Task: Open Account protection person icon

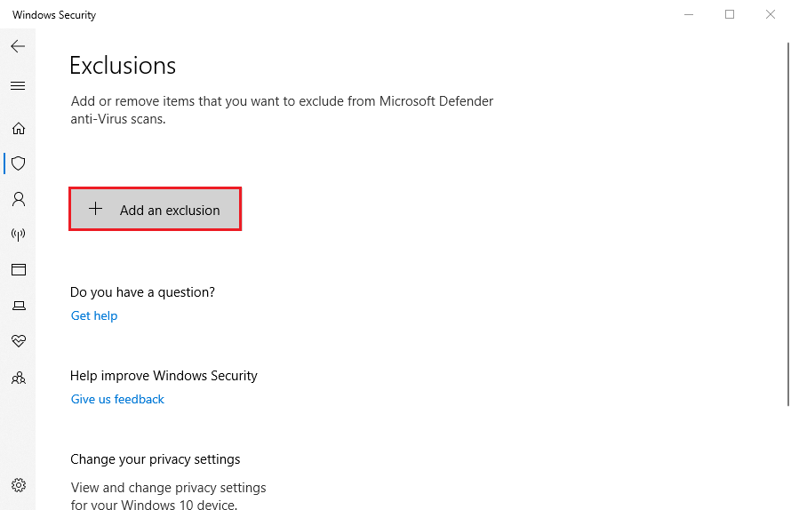Action: point(18,199)
